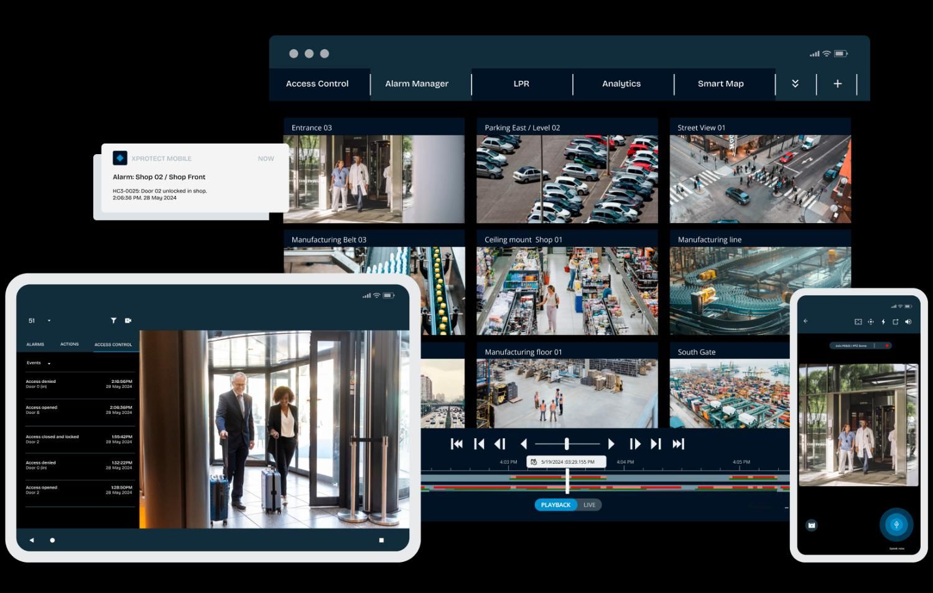The height and width of the screenshot is (593, 933).
Task: Tap the fullscreen icon on the phone
Action: pos(858,321)
